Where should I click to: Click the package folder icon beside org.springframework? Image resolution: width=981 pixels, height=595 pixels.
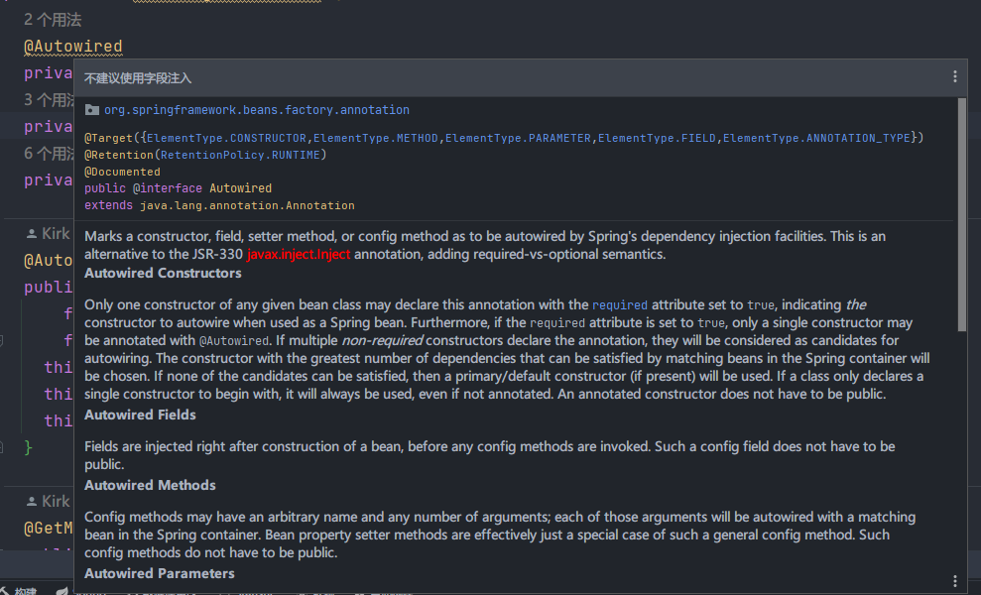click(92, 110)
